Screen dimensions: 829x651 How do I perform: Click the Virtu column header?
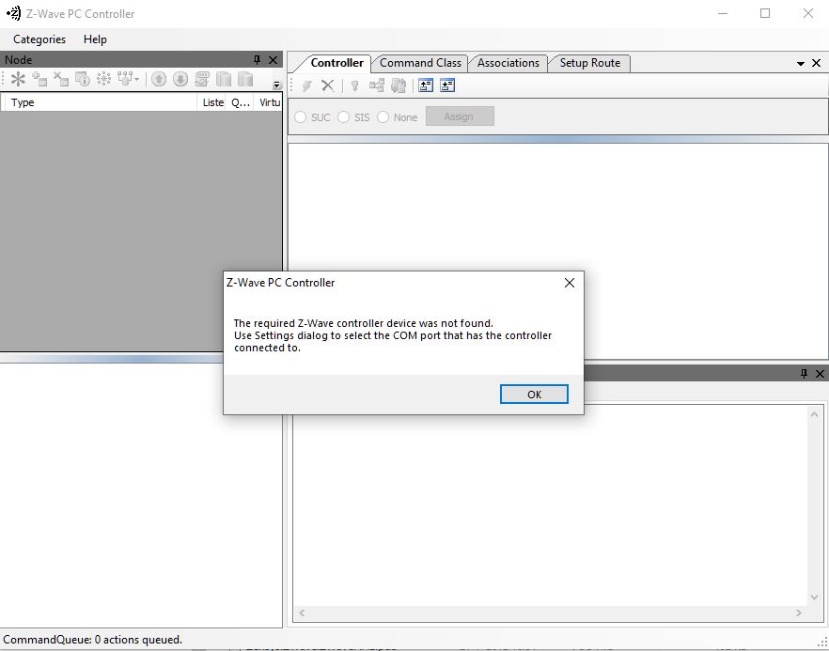point(269,102)
